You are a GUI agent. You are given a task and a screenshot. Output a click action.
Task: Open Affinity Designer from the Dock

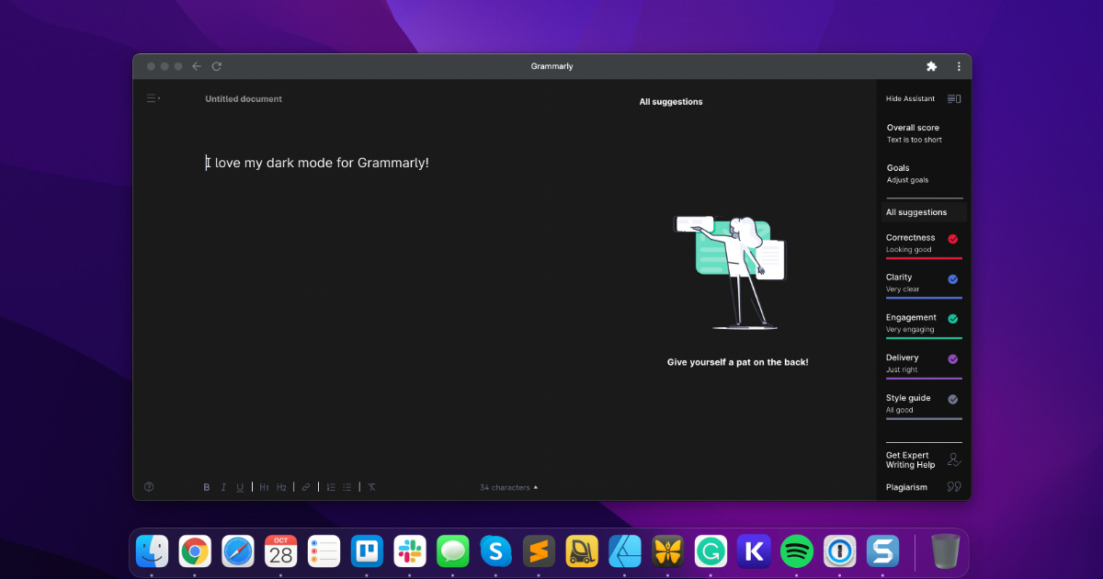(x=625, y=551)
